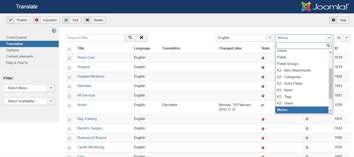Click red state icon for Business & finance
The image size is (354, 157).
tap(263, 138)
